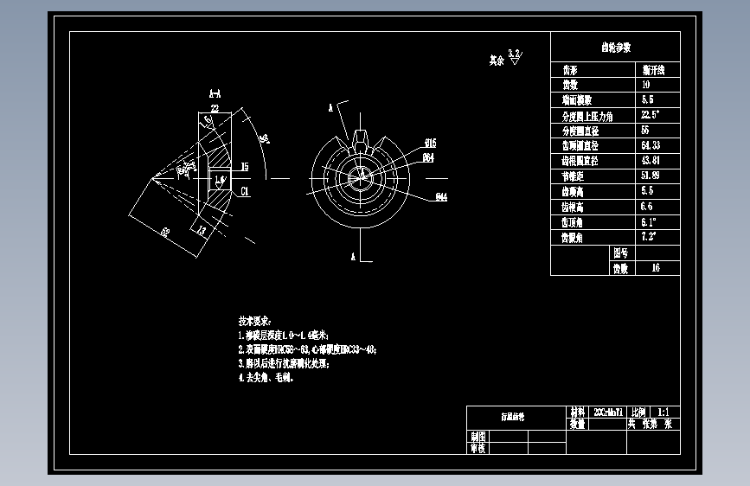
Task: Select the '22.5°' pressure angle value
Action: tap(650, 114)
